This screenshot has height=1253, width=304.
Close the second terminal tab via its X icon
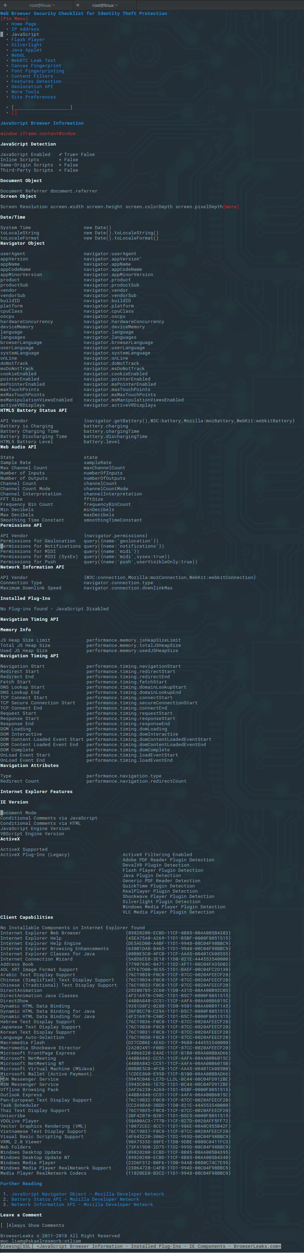(x=78, y=5)
